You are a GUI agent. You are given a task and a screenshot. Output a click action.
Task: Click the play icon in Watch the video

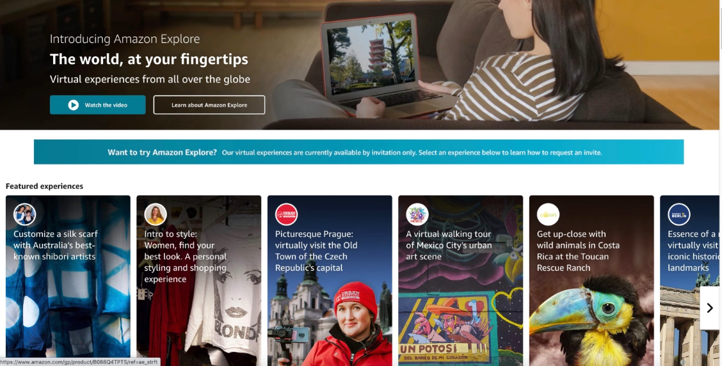[73, 105]
